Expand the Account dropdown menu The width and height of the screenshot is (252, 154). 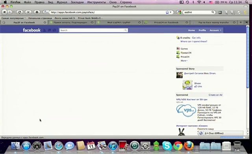coord(215,30)
